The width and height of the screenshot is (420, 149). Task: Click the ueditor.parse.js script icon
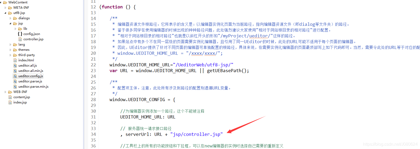click(15, 81)
